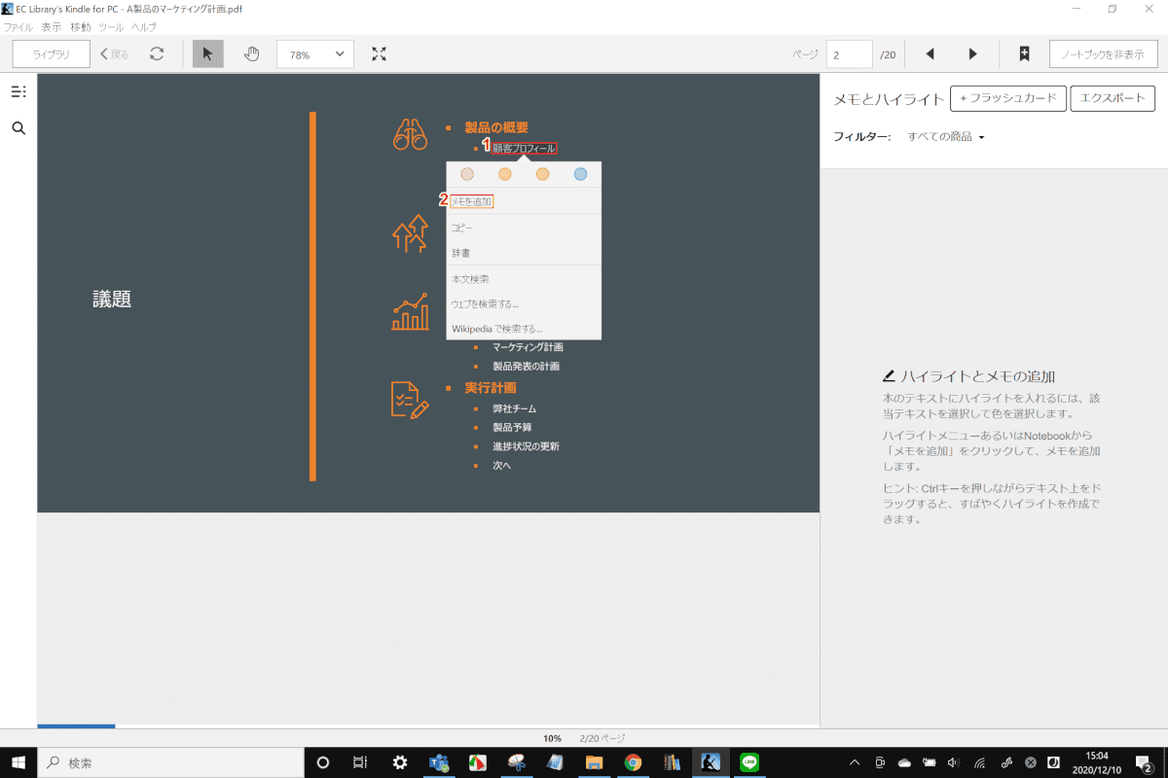Open the ファイル menu
The width and height of the screenshot is (1168, 778).
click(x=18, y=27)
